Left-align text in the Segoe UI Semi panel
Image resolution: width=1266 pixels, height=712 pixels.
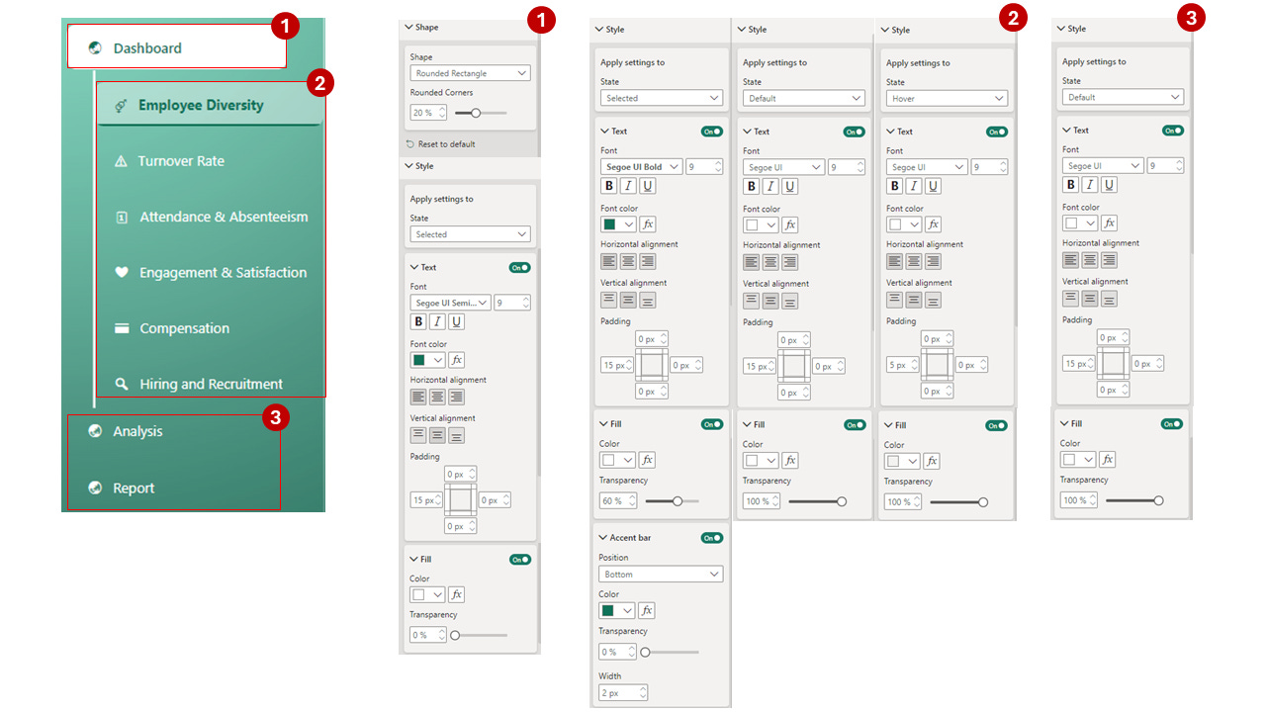[x=418, y=397]
